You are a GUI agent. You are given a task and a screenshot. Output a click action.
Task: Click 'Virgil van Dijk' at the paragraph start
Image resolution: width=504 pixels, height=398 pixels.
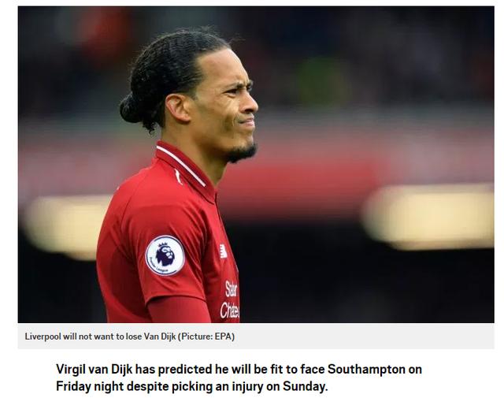94,369
